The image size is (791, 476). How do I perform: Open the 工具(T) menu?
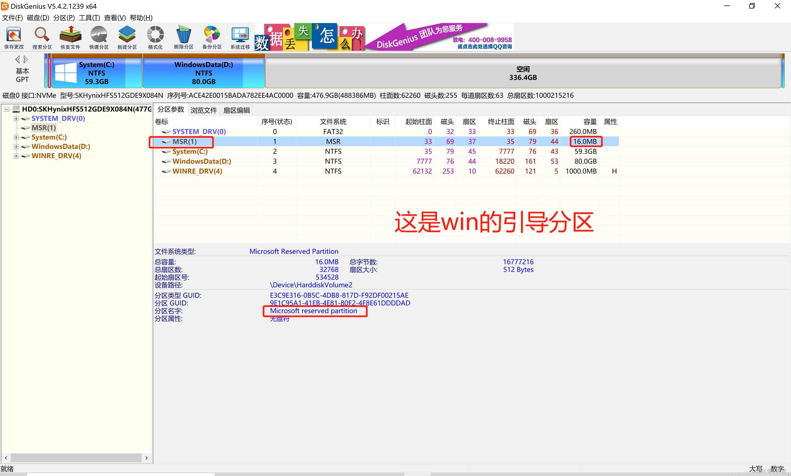click(90, 18)
